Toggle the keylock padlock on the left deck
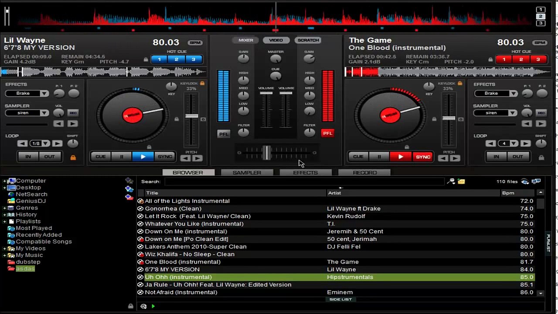This screenshot has width=558, height=314. [x=202, y=83]
